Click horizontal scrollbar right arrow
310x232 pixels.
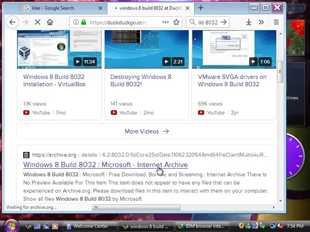[274, 207]
